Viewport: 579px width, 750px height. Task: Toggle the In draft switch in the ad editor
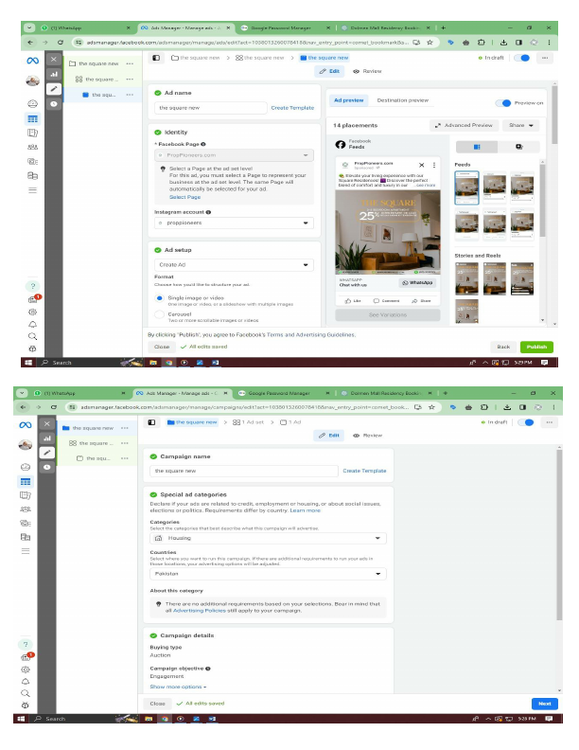pyautogui.click(x=522, y=58)
